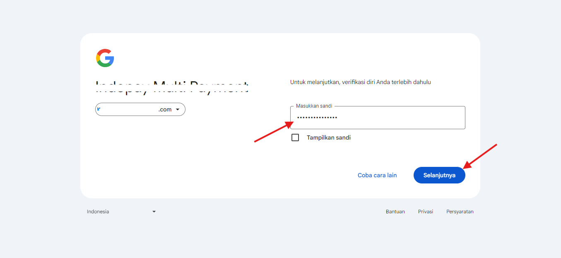
Task: View the Persyaratan terms link
Action: click(x=460, y=211)
